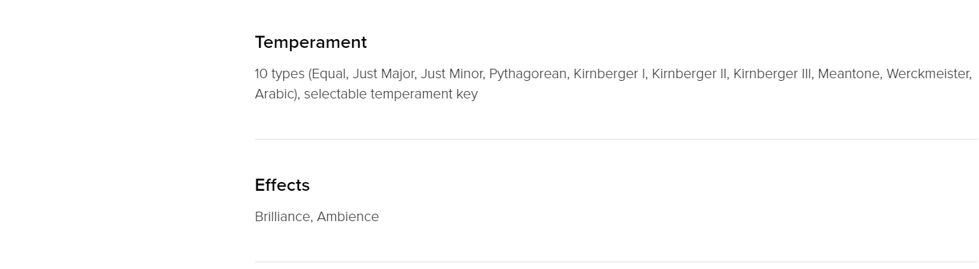Click the divider line below Temperament section

[x=616, y=139]
